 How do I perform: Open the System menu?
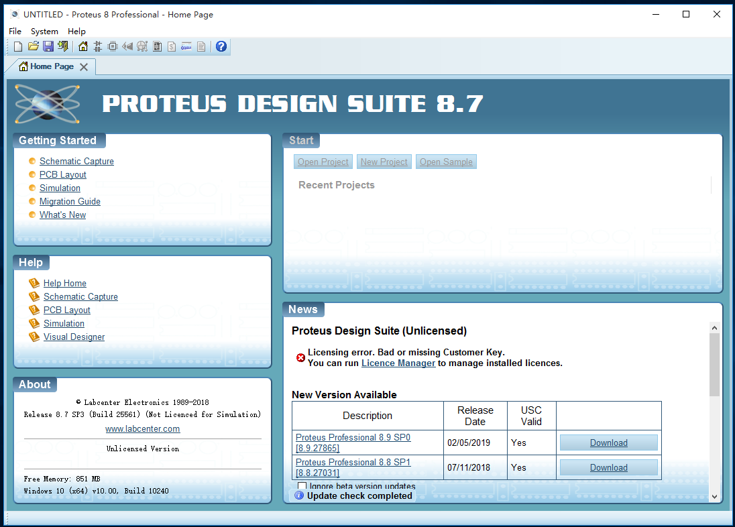44,32
